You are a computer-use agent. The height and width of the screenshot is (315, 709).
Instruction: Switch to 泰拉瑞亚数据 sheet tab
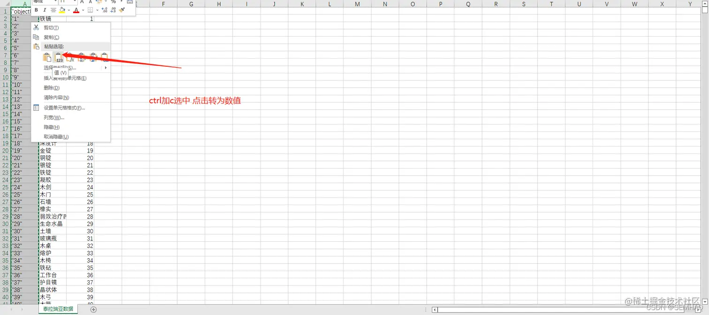(58, 309)
